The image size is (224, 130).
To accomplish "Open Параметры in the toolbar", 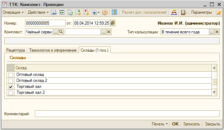I will 201,12.
